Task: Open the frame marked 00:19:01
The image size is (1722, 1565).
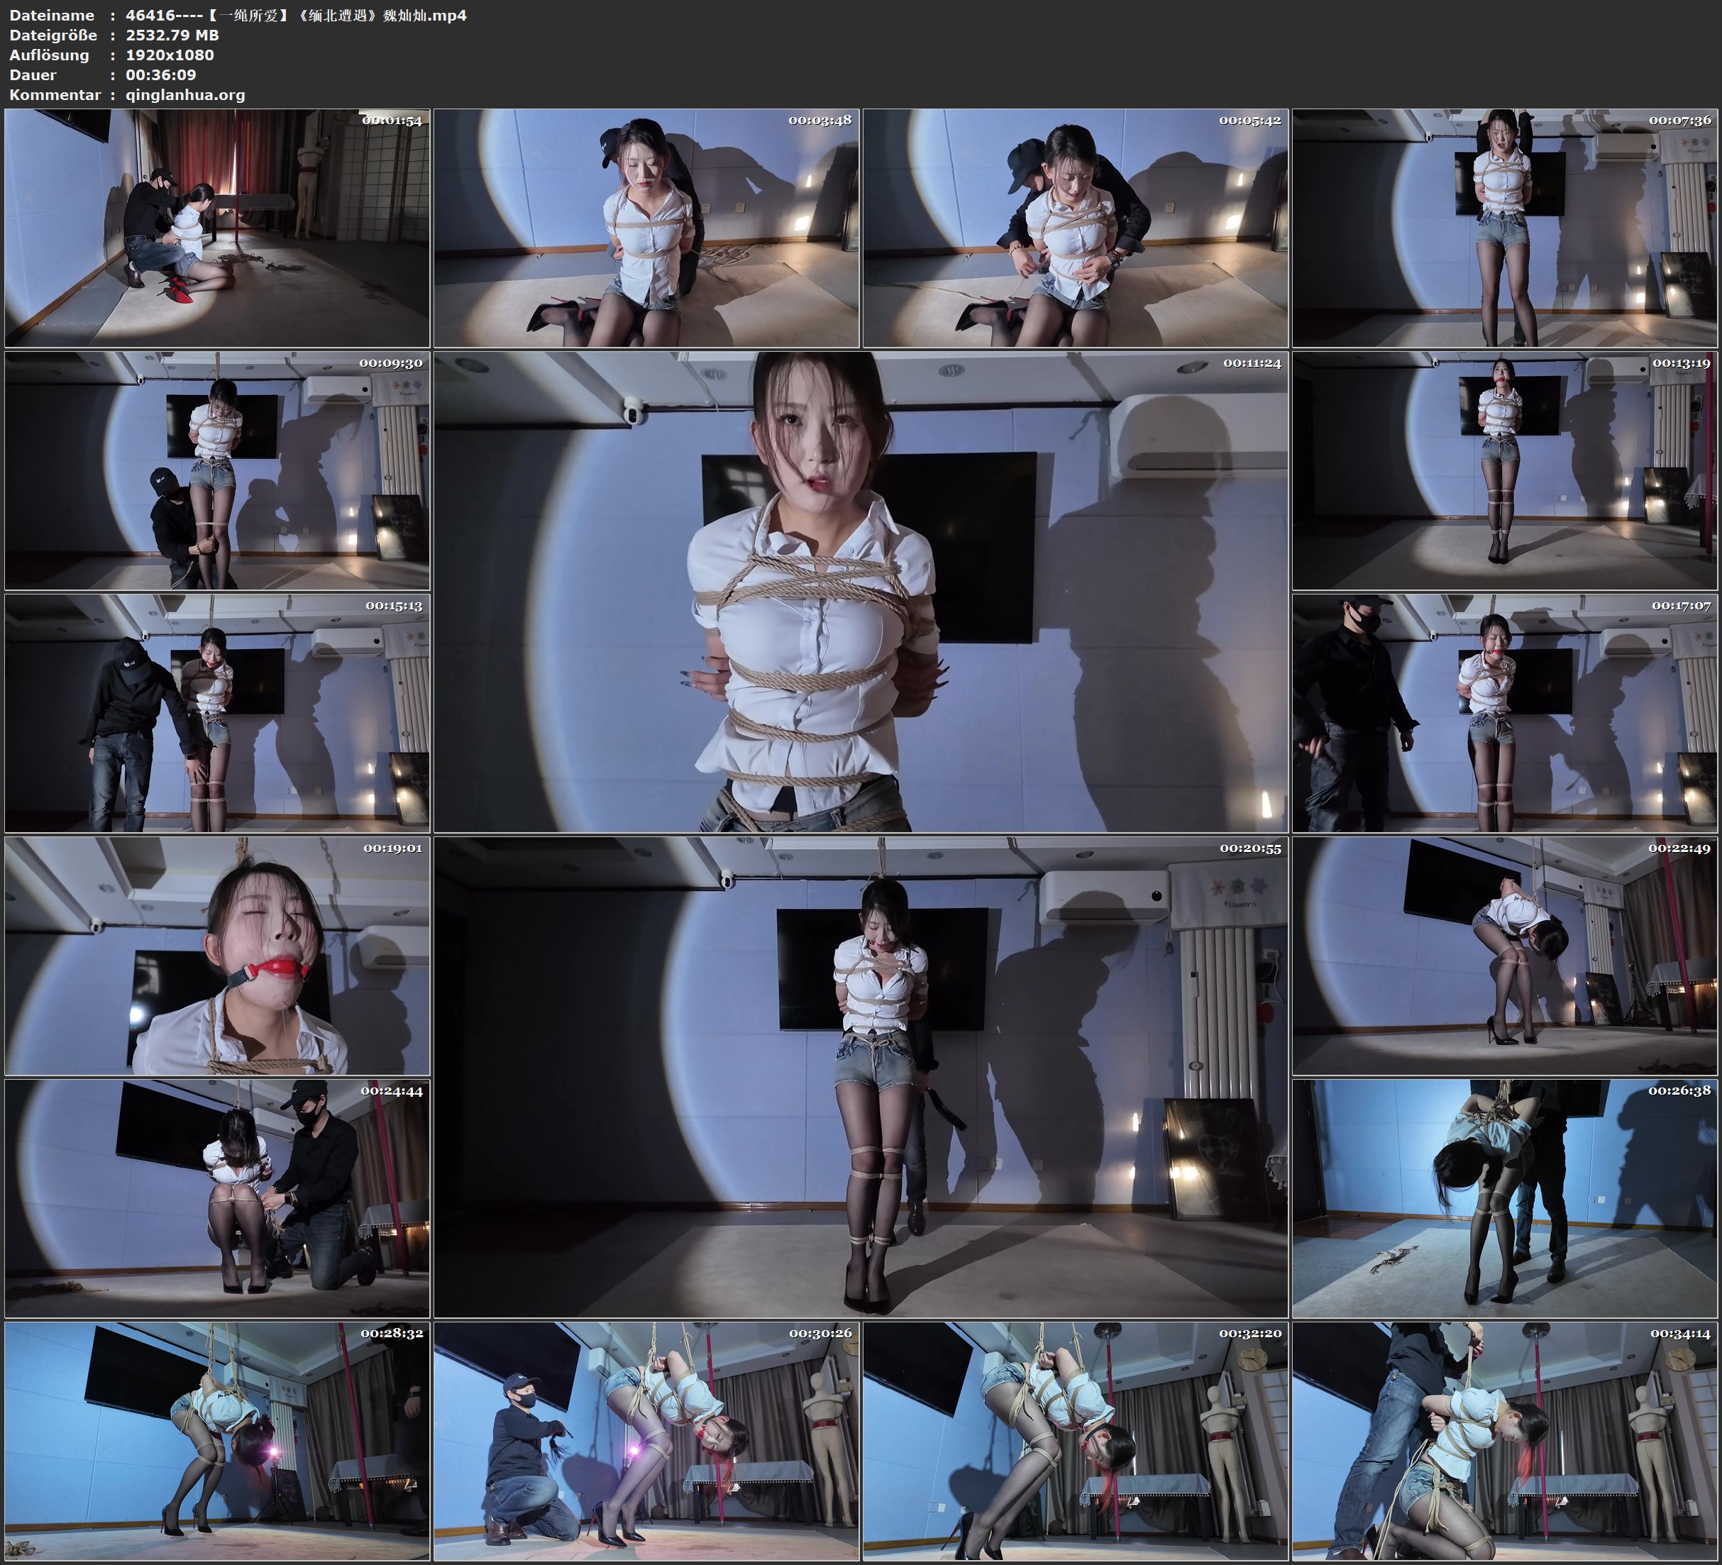Action: click(217, 956)
